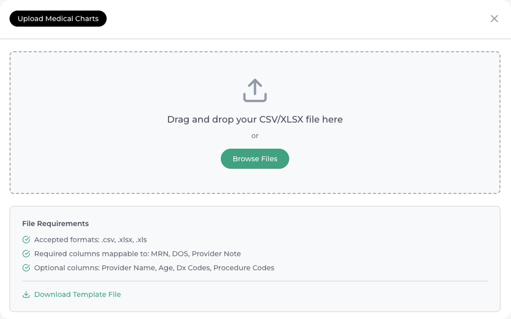Click the Accepted formats requirement text
This screenshot has width=511, height=319.
pos(91,240)
